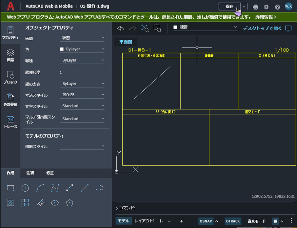Open the arrow menu next to 保存
The image size is (297, 228).
tap(244, 7)
